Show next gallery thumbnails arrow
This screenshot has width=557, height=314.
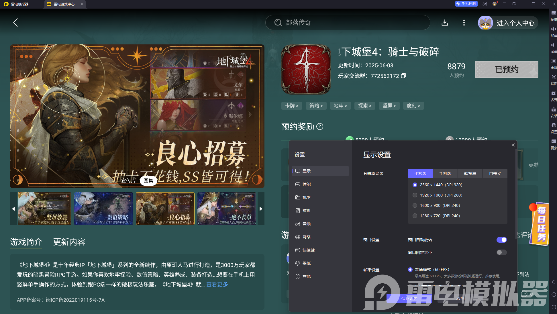point(261,209)
